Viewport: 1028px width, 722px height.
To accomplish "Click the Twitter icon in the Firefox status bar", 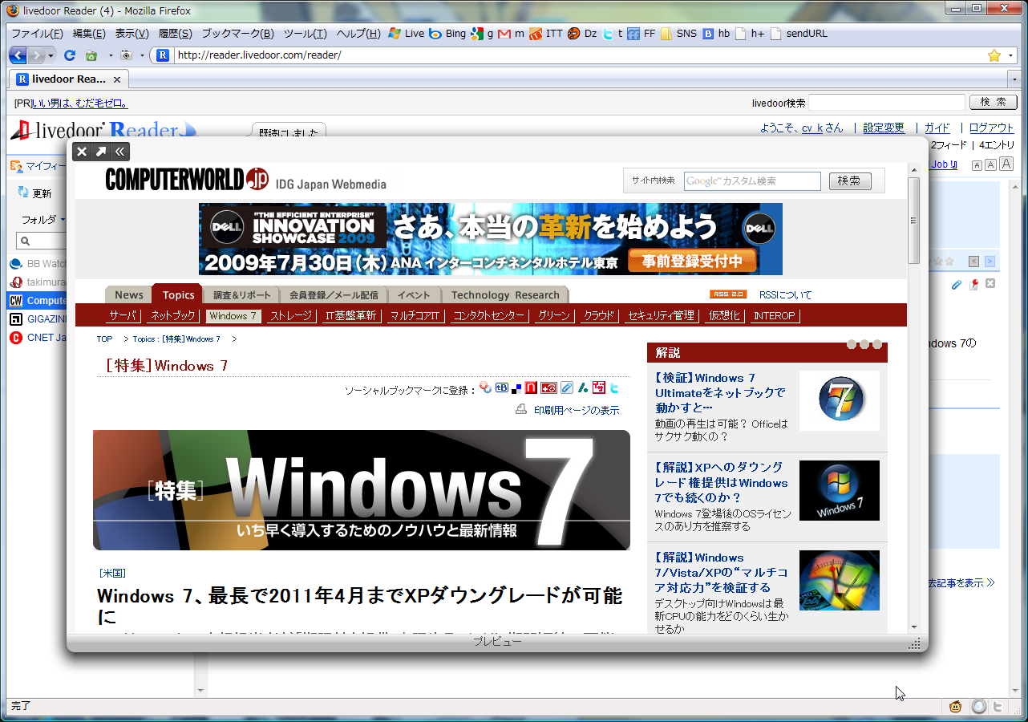I will point(998,707).
